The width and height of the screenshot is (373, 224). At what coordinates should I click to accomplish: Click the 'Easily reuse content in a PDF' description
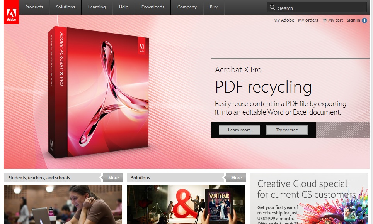[281, 108]
